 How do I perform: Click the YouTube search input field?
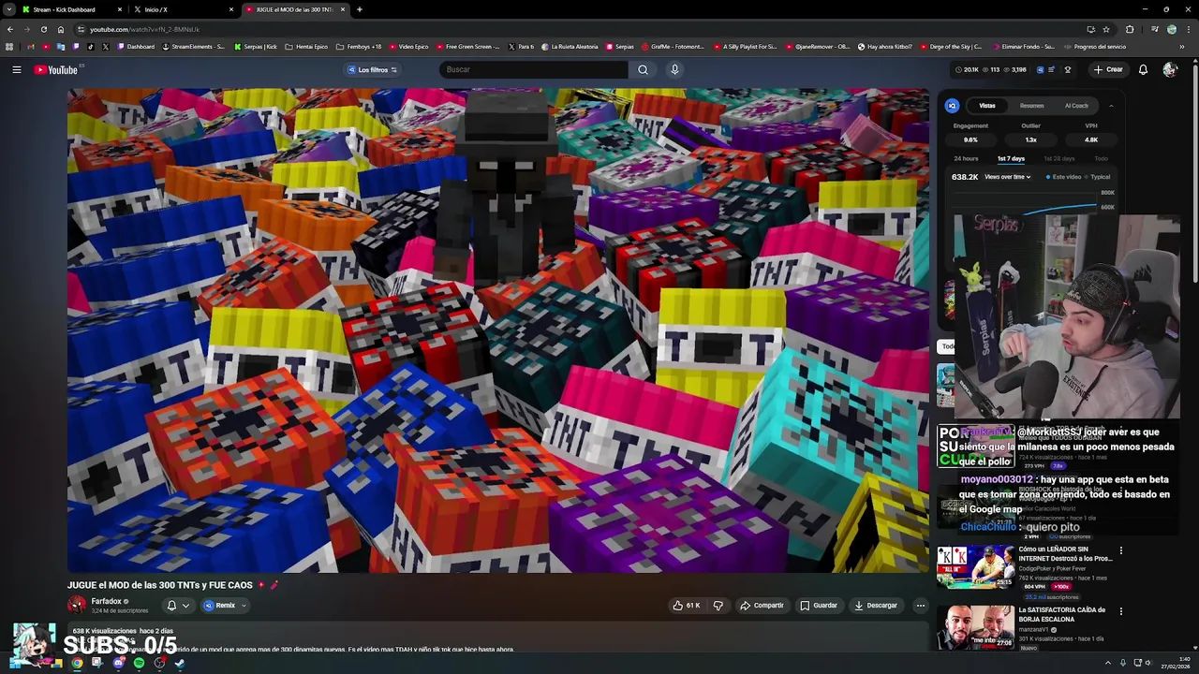point(534,69)
